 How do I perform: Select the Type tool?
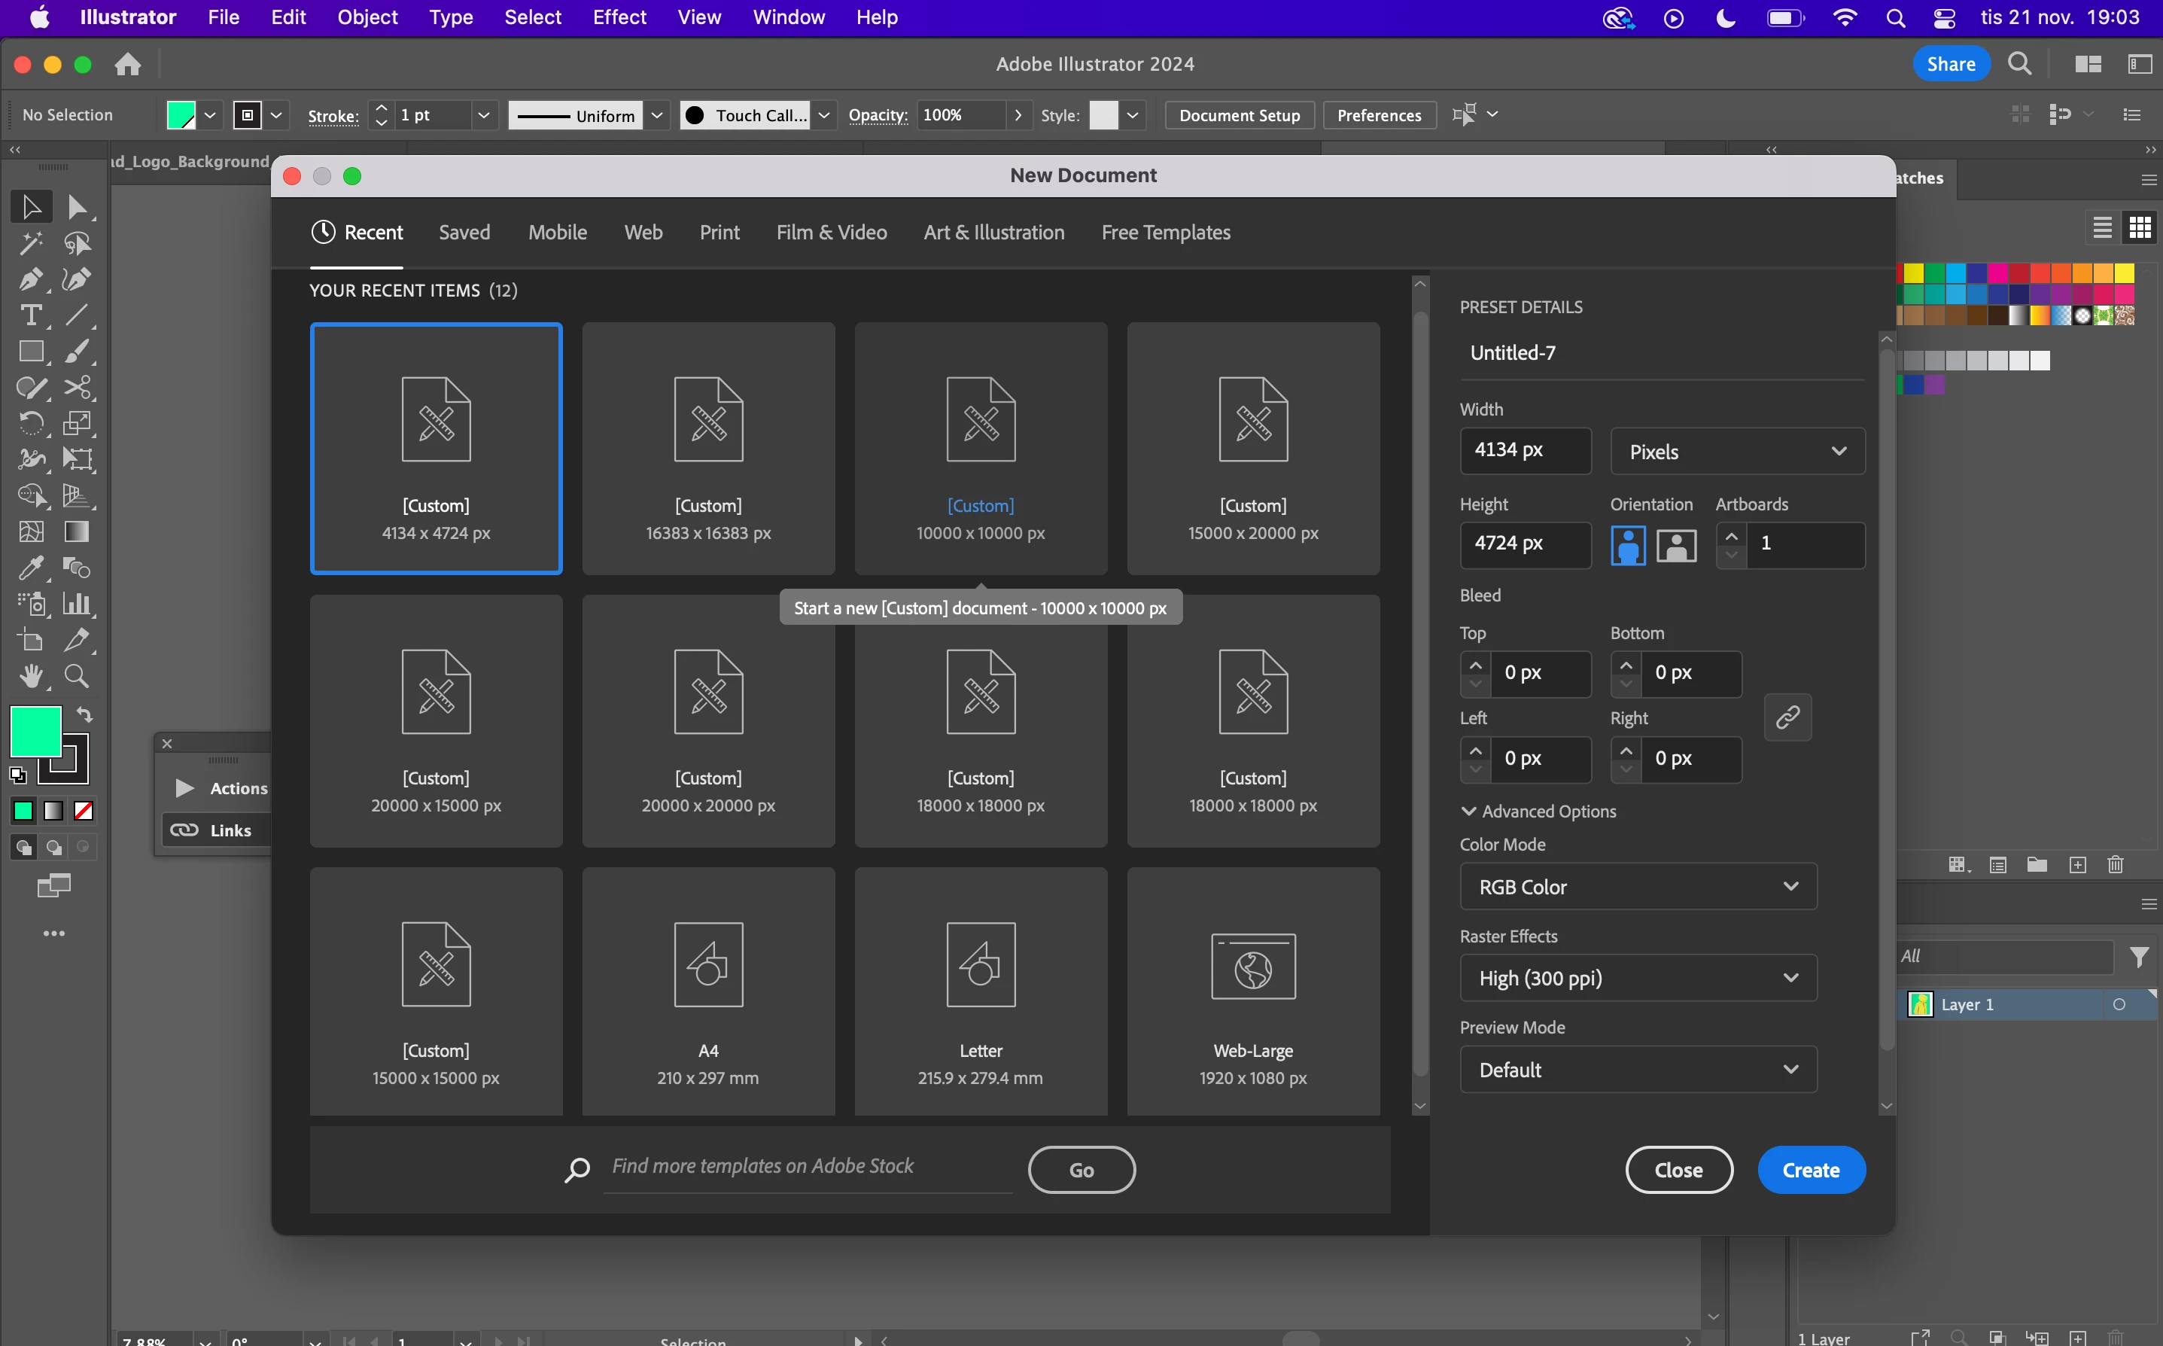[30, 315]
